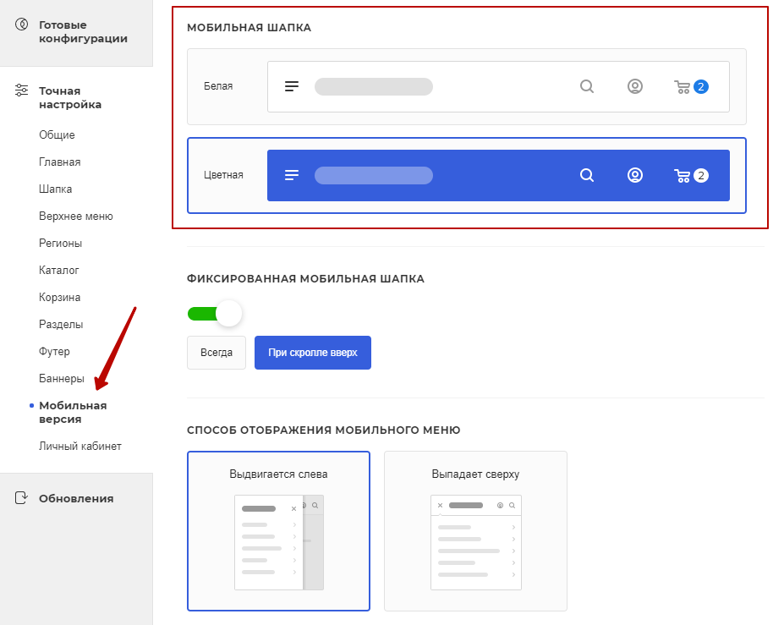Click the grey logo placeholder in white header

click(374, 86)
